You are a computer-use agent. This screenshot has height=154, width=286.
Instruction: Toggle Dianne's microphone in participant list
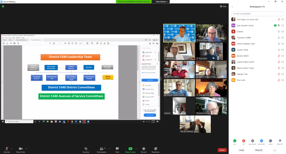pos(279,31)
